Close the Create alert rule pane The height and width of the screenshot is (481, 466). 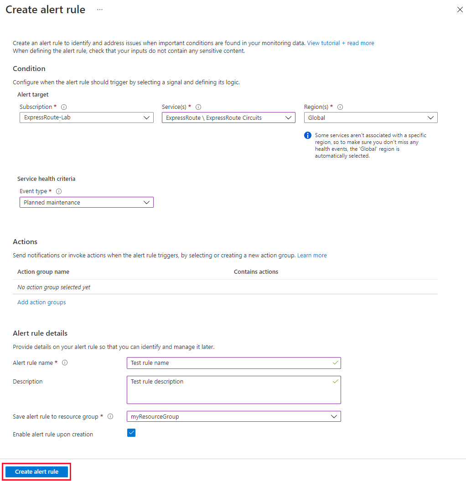[460, 10]
